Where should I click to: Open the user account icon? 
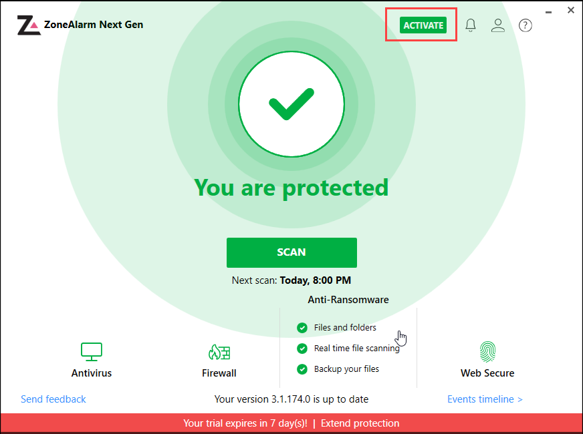(497, 25)
